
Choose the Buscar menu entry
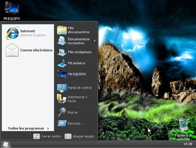point(76,112)
